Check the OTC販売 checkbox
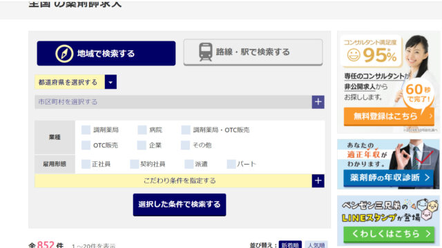This screenshot has width=442, height=248. [x=86, y=145]
